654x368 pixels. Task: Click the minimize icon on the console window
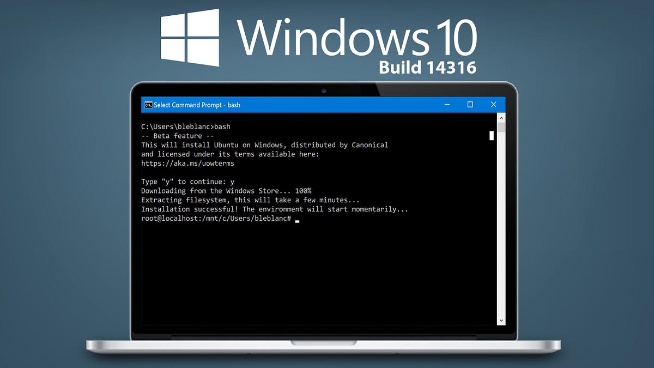point(446,105)
